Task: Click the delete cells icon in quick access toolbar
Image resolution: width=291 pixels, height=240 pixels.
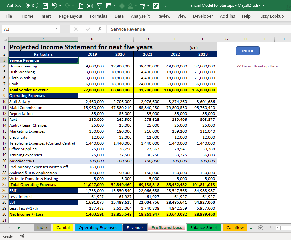Action: [x=90, y=6]
